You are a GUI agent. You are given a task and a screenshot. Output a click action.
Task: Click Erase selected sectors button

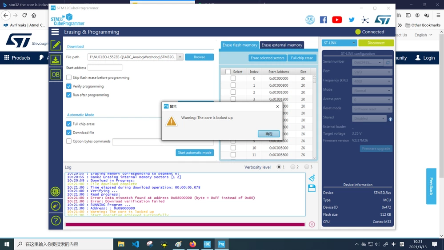(267, 58)
